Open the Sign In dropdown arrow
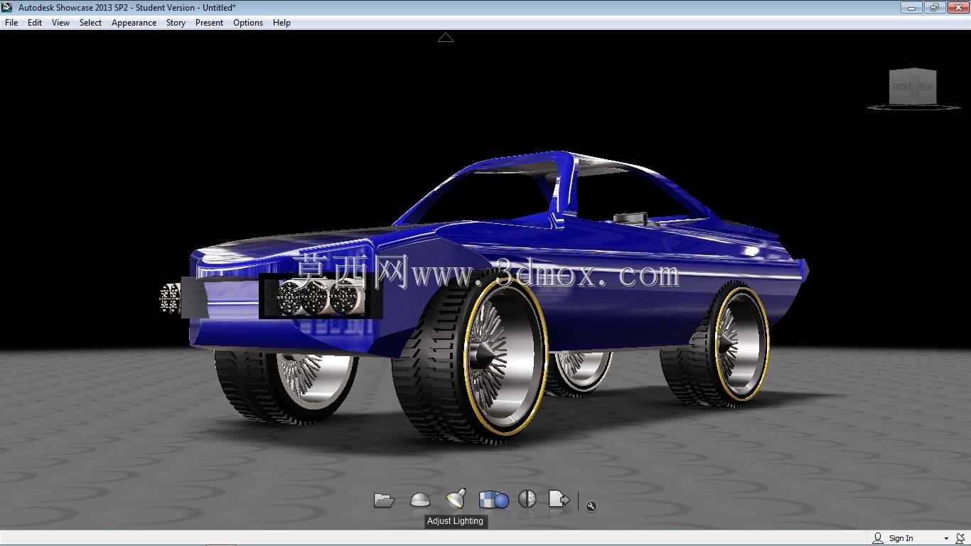971x546 pixels. click(946, 539)
